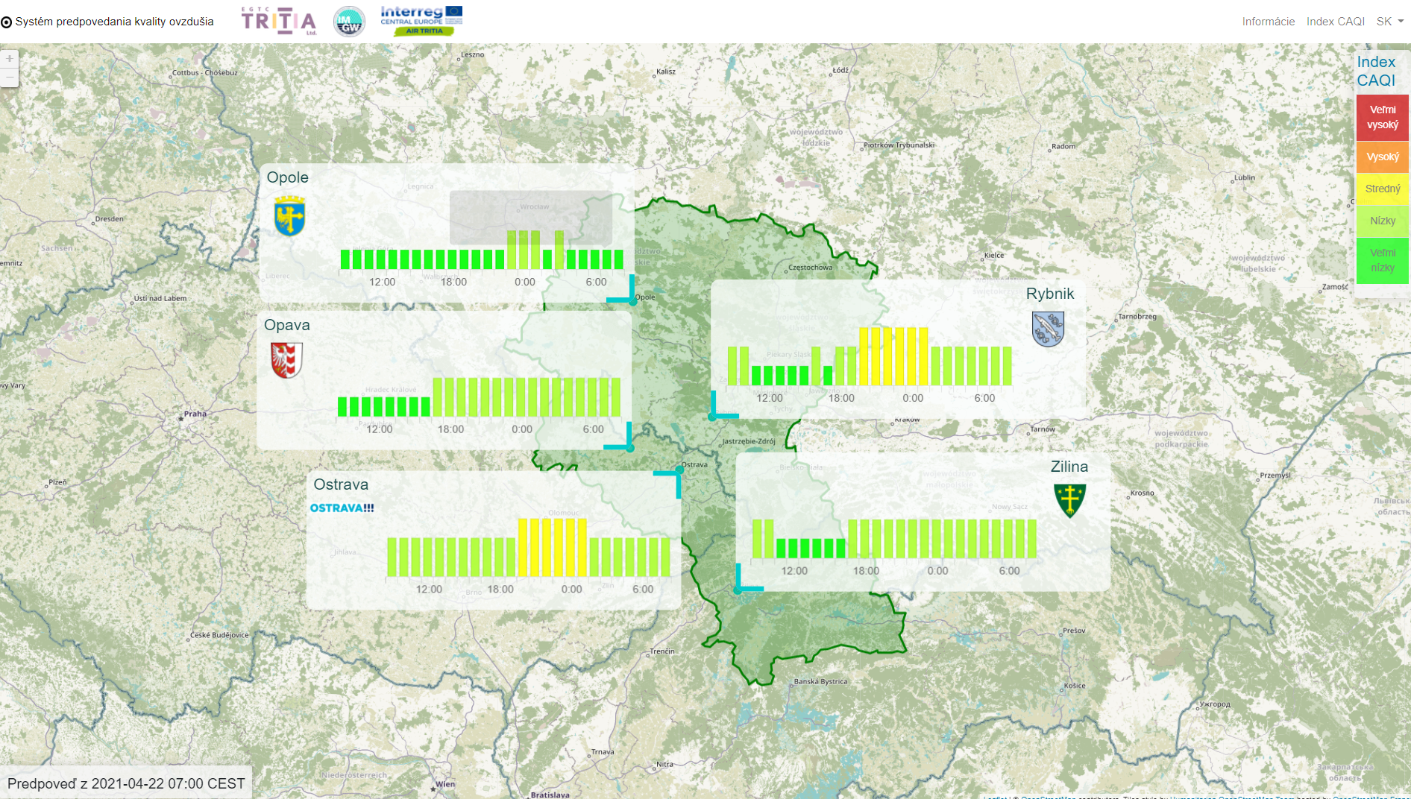Click the Lublin city label on map
The height and width of the screenshot is (799, 1411).
(x=1245, y=177)
